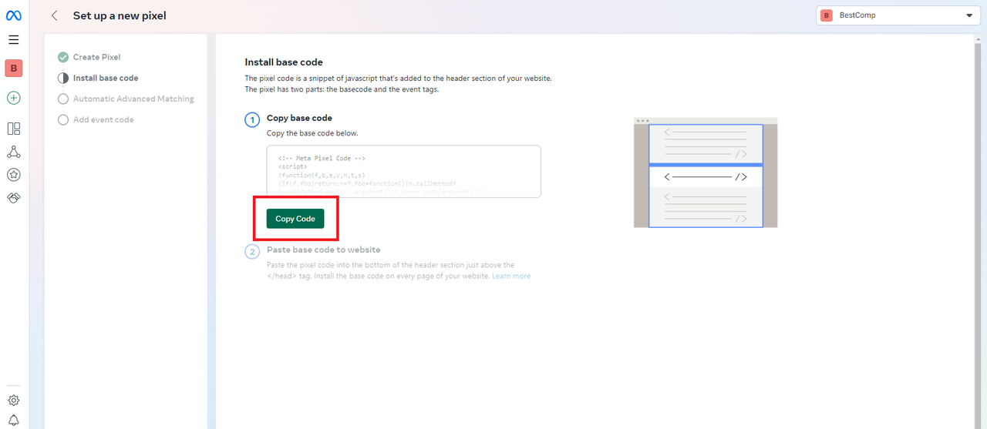Select the Automatic Advanced Matching step
Viewport: 987px width, 429px height.
click(133, 99)
